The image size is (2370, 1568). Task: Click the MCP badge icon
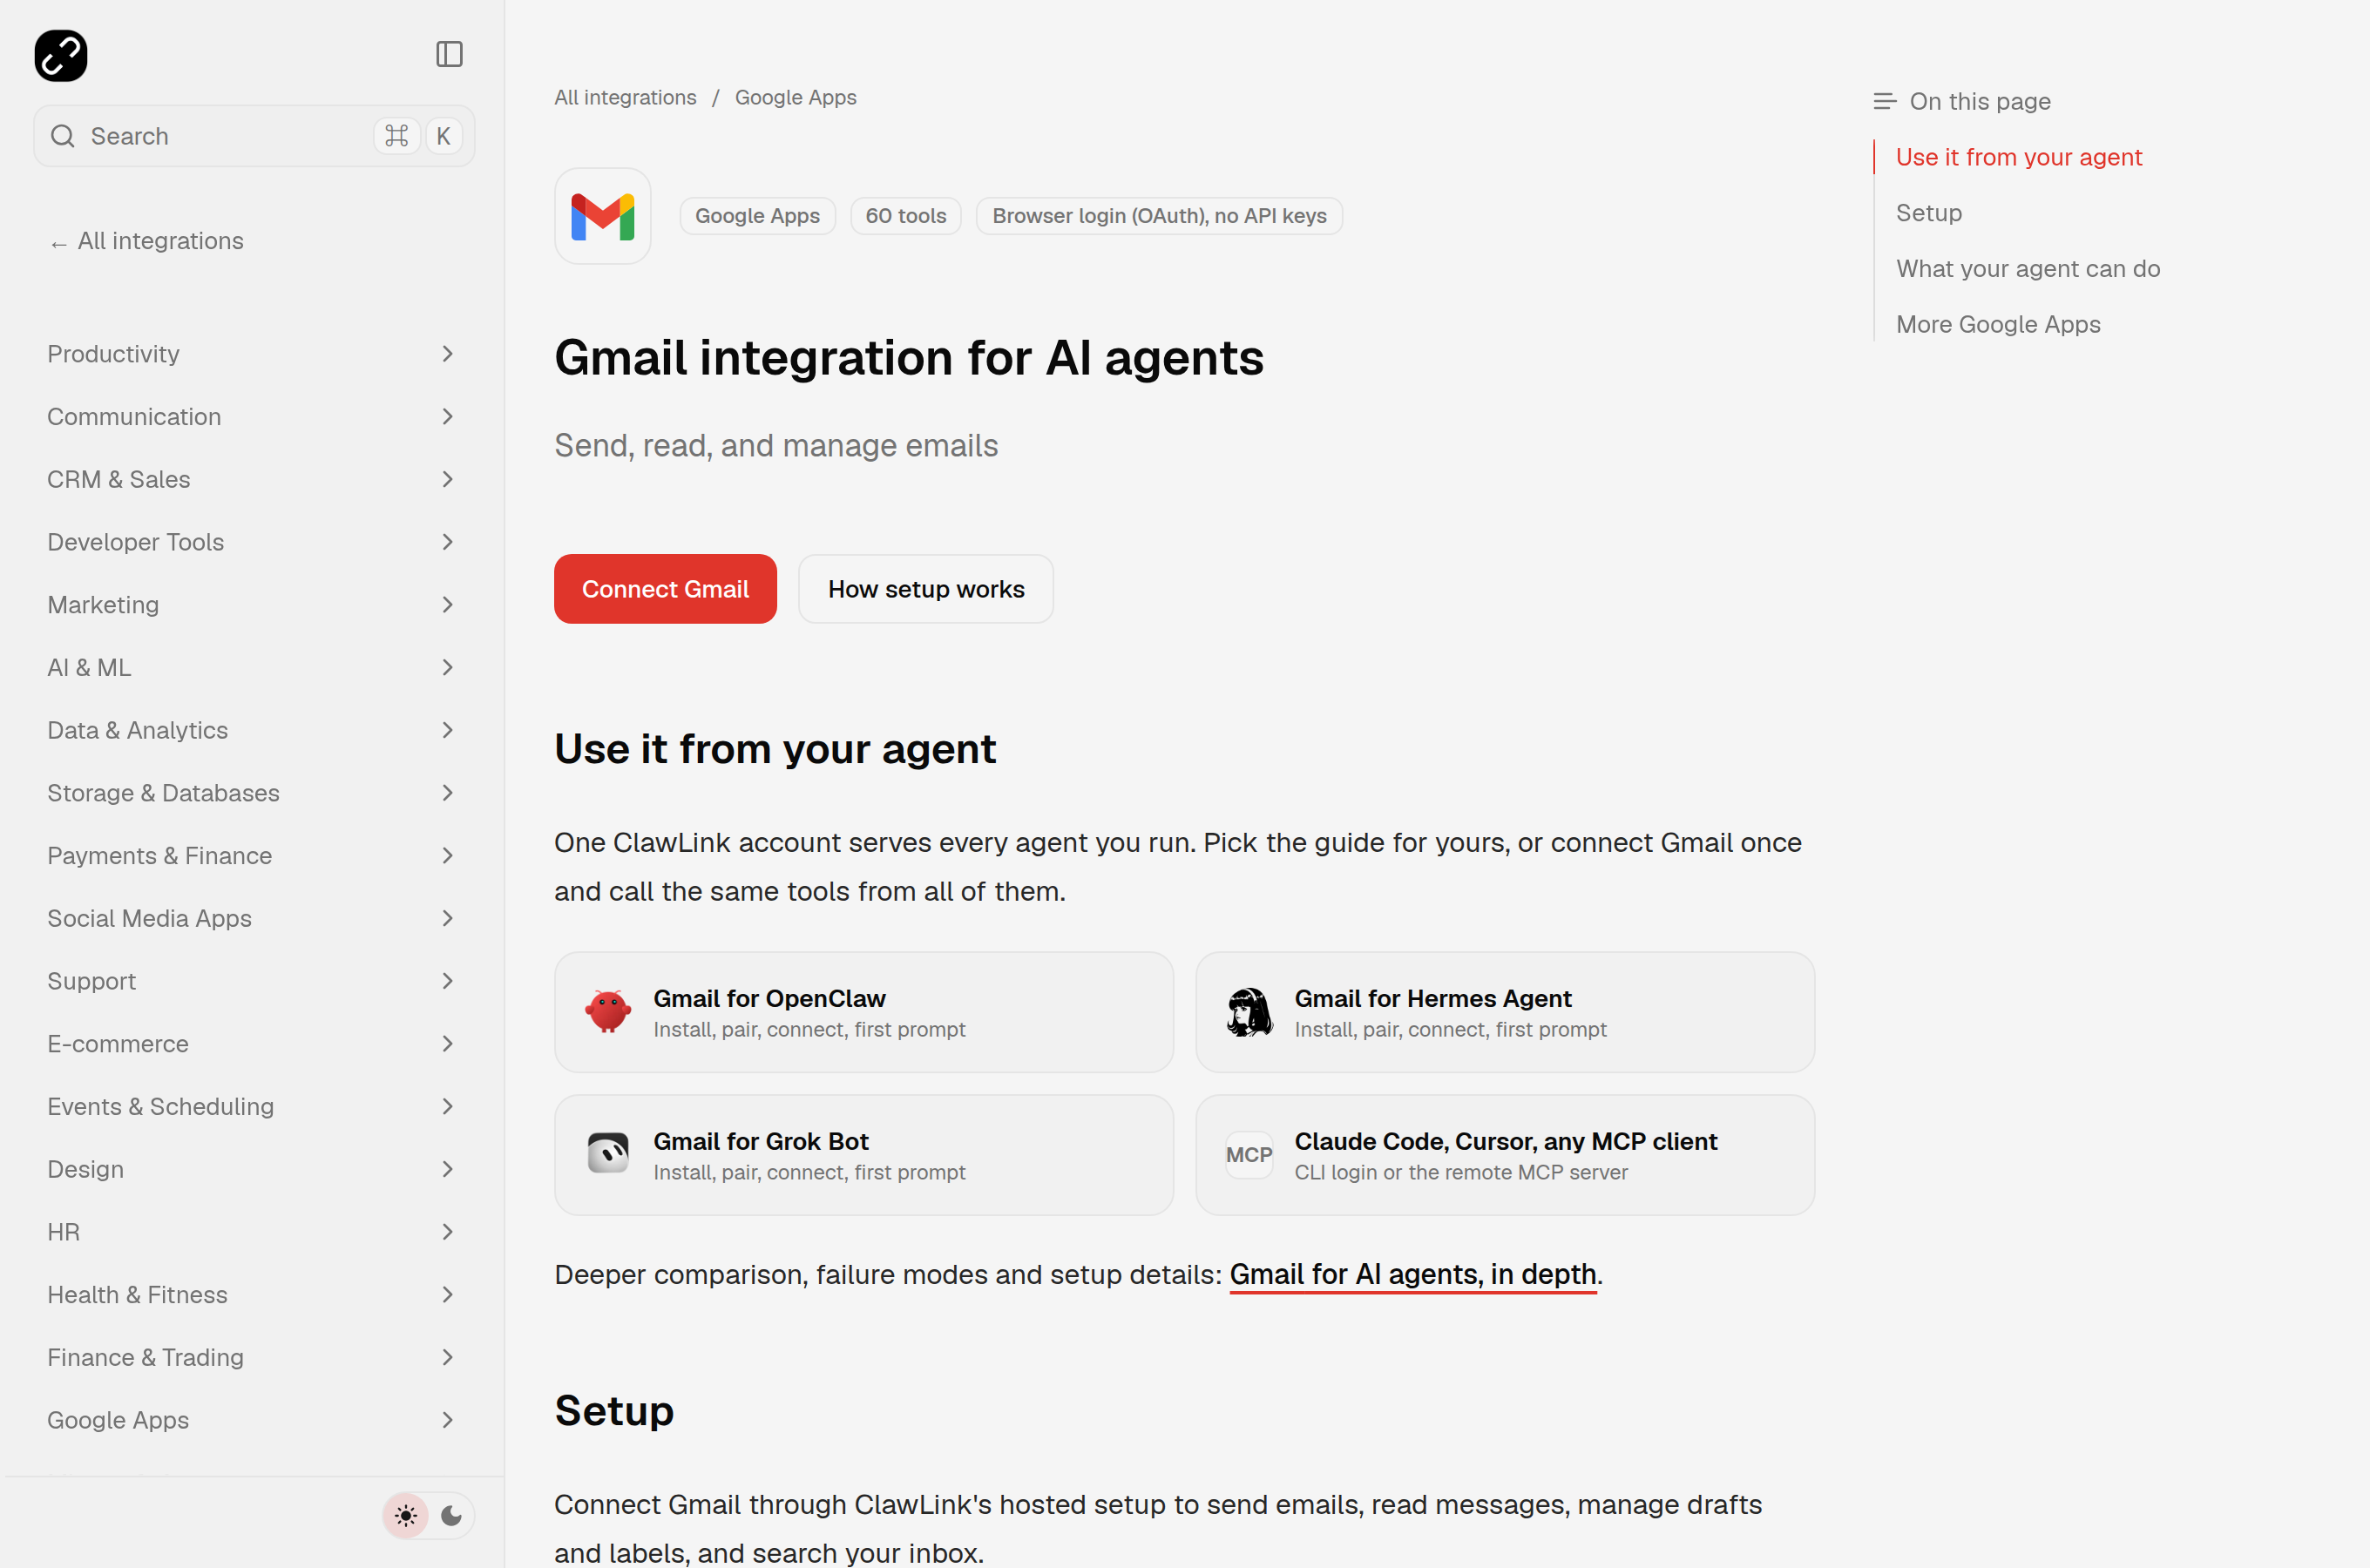tap(1249, 1155)
